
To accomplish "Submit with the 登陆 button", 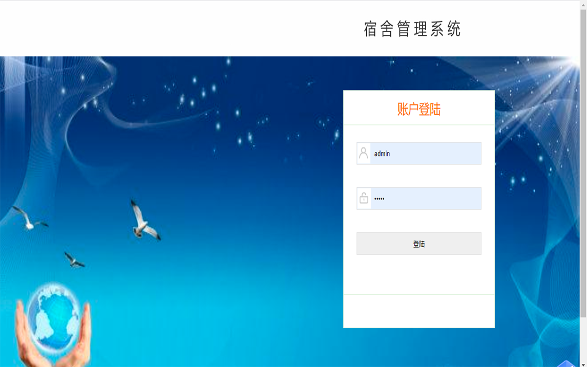I will [x=419, y=244].
